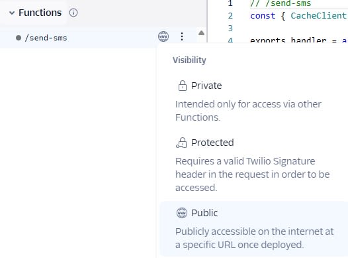This screenshot has width=348, height=258.
Task: Click the scrollbar up arrow
Action: coord(201,33)
